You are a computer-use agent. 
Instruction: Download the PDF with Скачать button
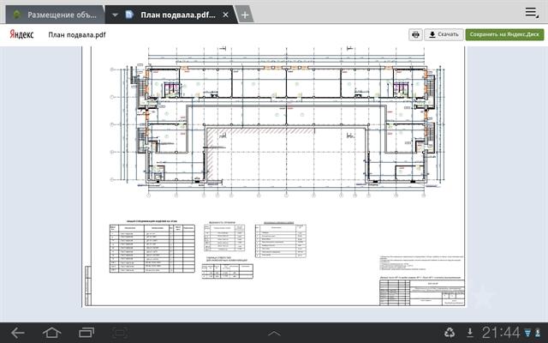tap(444, 34)
